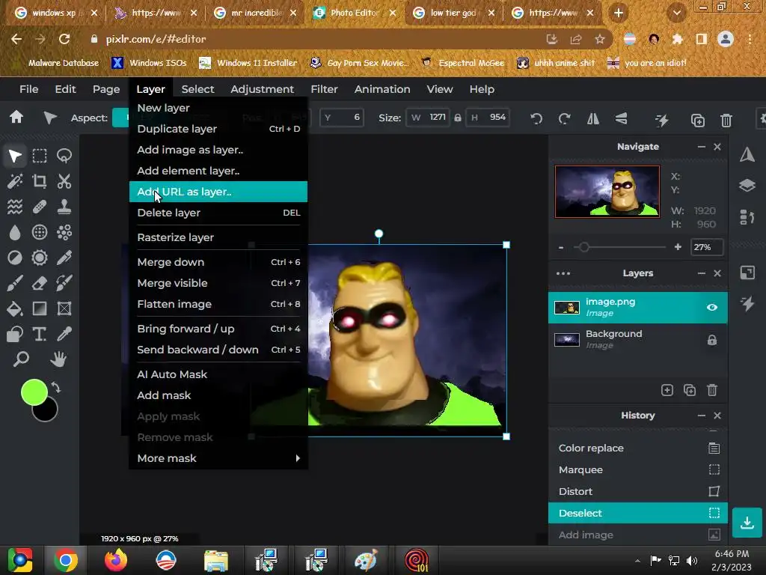Open the Filter menu
Image resolution: width=766 pixels, height=575 pixels.
point(324,89)
